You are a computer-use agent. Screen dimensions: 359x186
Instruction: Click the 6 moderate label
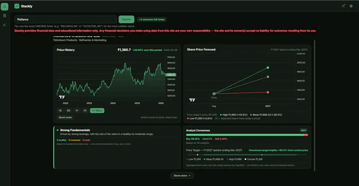pyautogui.click(x=74, y=140)
